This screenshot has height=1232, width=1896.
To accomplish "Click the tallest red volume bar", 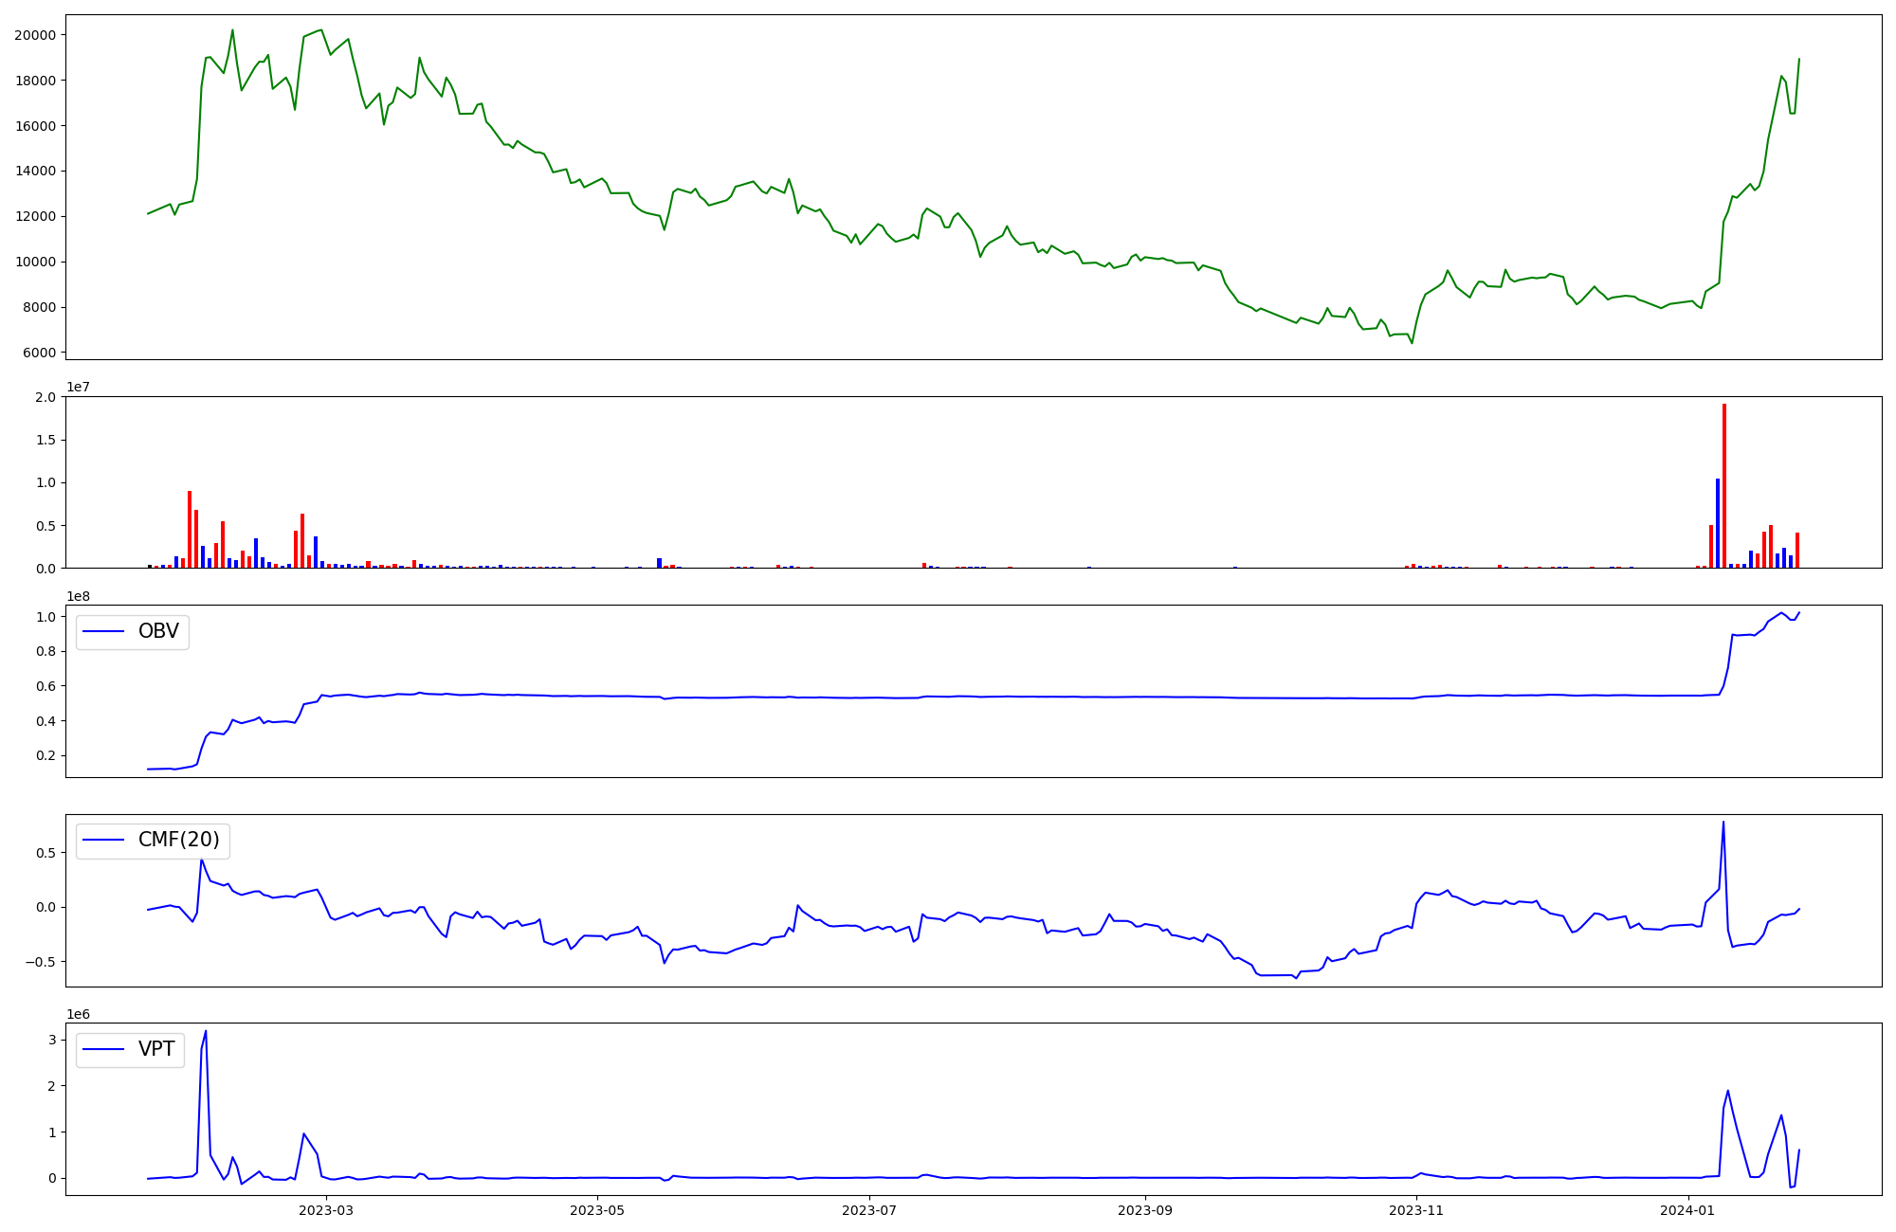I will (x=1724, y=485).
